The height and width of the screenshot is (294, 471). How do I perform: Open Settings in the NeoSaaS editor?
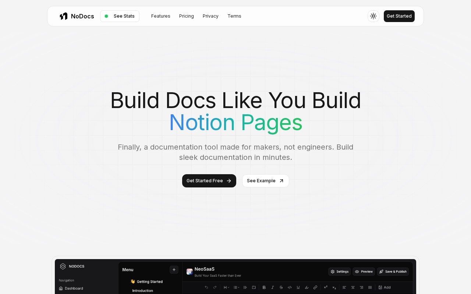[x=339, y=272]
